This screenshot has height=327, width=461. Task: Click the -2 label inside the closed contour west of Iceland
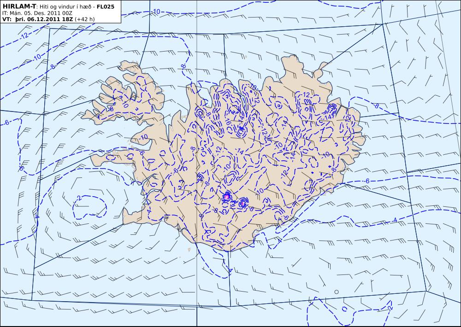tap(78, 198)
